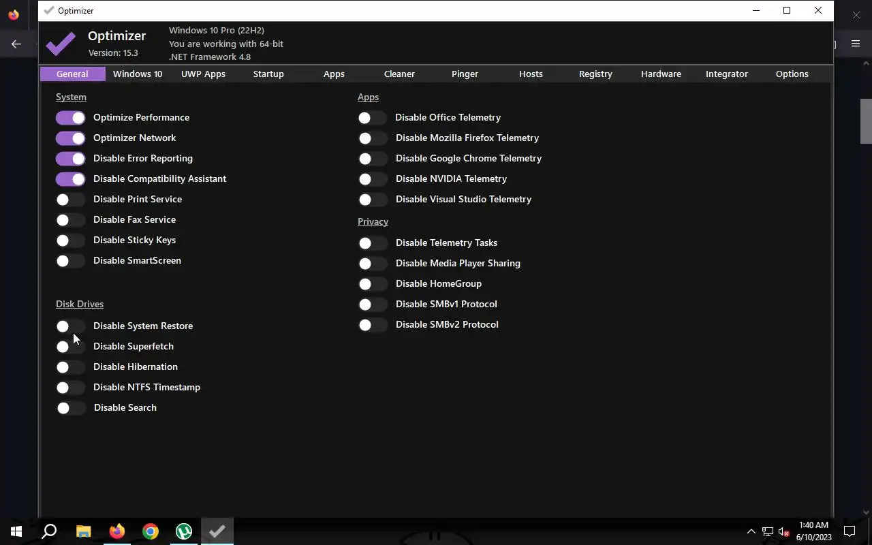Open the Registry tab
Screen dimensions: 872x545
(595, 74)
